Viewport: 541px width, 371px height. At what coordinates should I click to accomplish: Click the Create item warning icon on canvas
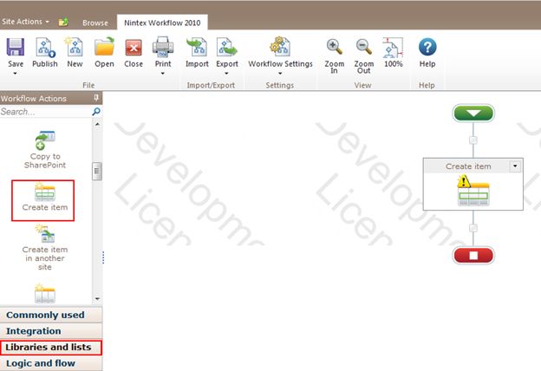pyautogui.click(x=464, y=181)
